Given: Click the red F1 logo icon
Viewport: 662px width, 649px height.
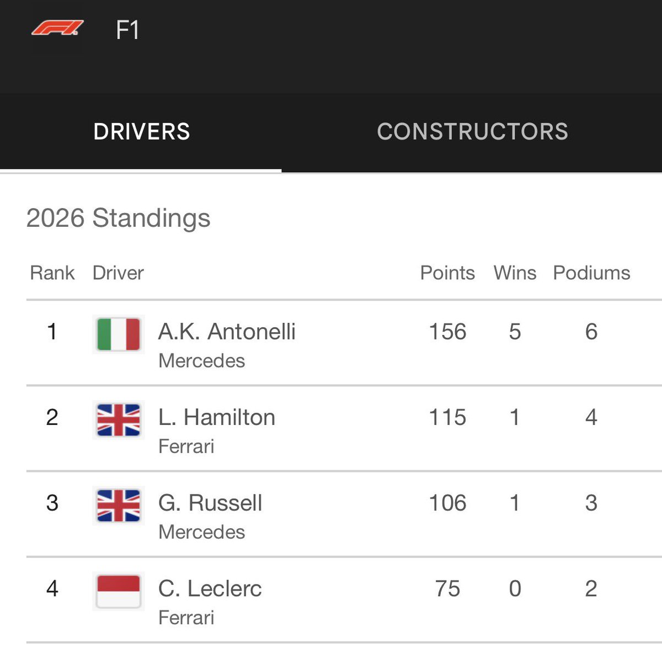Looking at the screenshot, I should click(57, 28).
